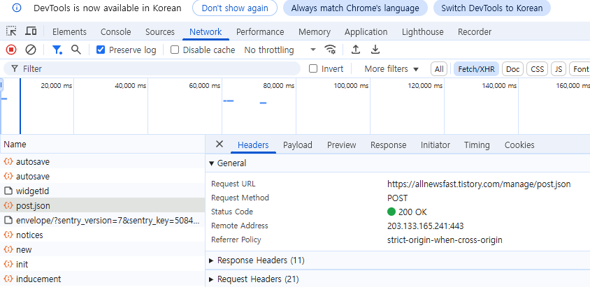590x287 pixels.
Task: Show the Payload tab of the request
Action: click(x=298, y=145)
